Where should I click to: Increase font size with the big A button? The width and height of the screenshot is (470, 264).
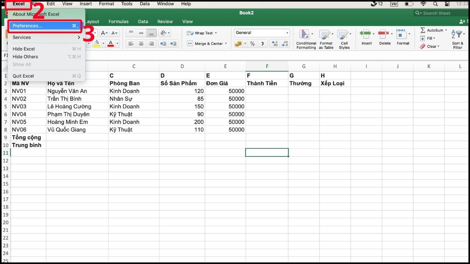point(104,33)
